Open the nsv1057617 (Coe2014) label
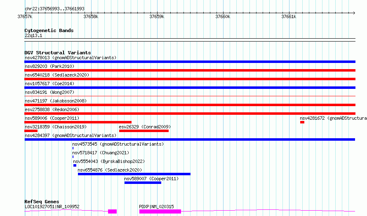Viewport: 367px width, 216px height. pos(49,84)
